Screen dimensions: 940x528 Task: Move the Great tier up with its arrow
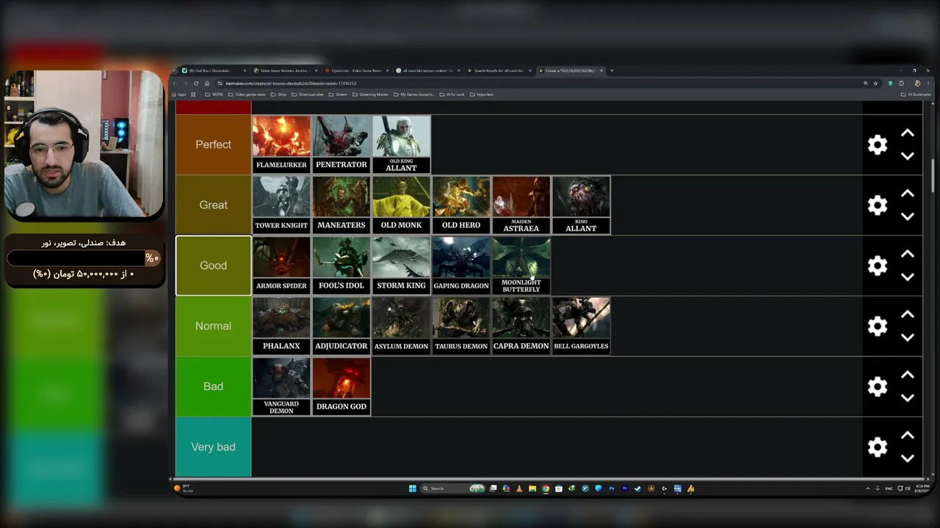908,194
